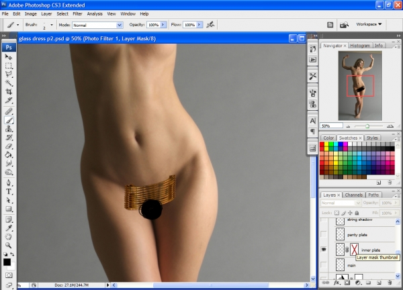Pick the red swatch in Swatches panel

[x=322, y=144]
